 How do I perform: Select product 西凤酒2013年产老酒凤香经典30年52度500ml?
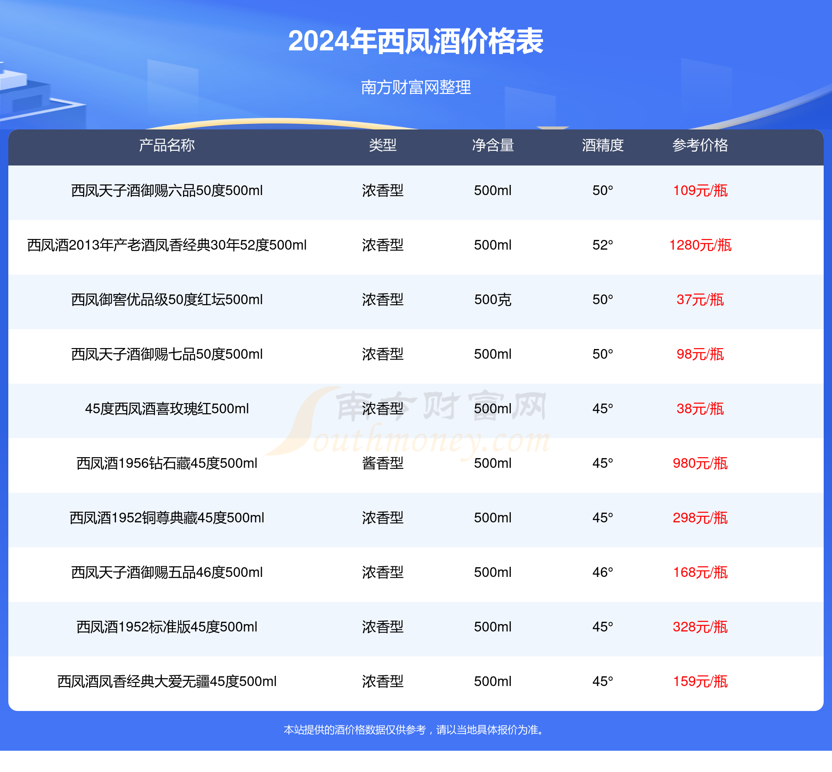[x=167, y=245]
